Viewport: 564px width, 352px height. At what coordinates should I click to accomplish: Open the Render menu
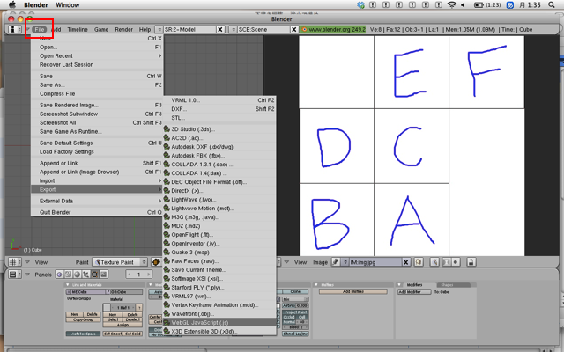(x=123, y=29)
